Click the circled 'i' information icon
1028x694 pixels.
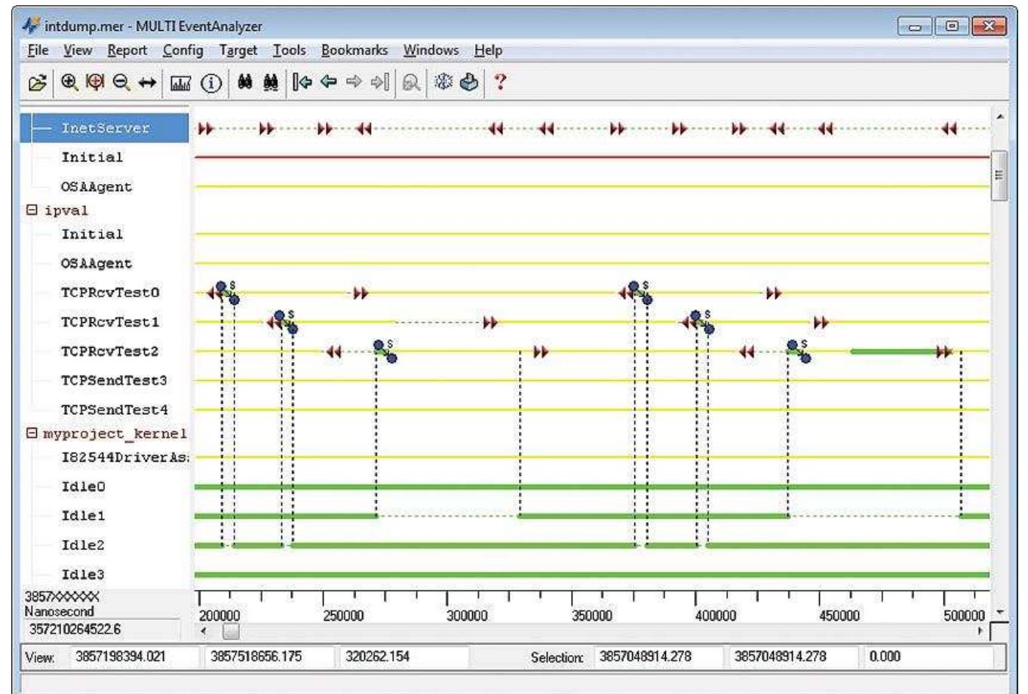210,84
